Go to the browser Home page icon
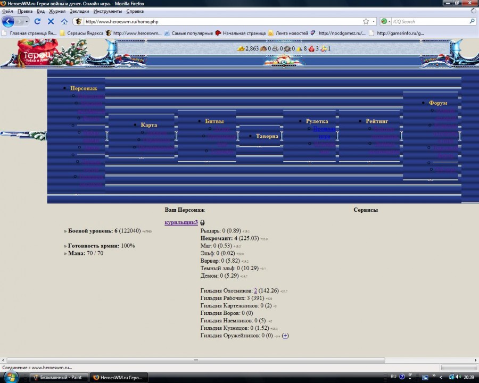This screenshot has width=479, height=383. [x=64, y=21]
